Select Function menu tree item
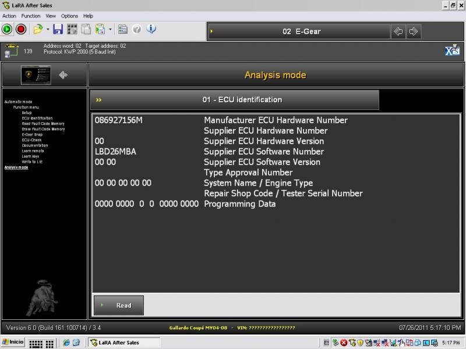Screen dimensions: 466x349 pos(26,107)
